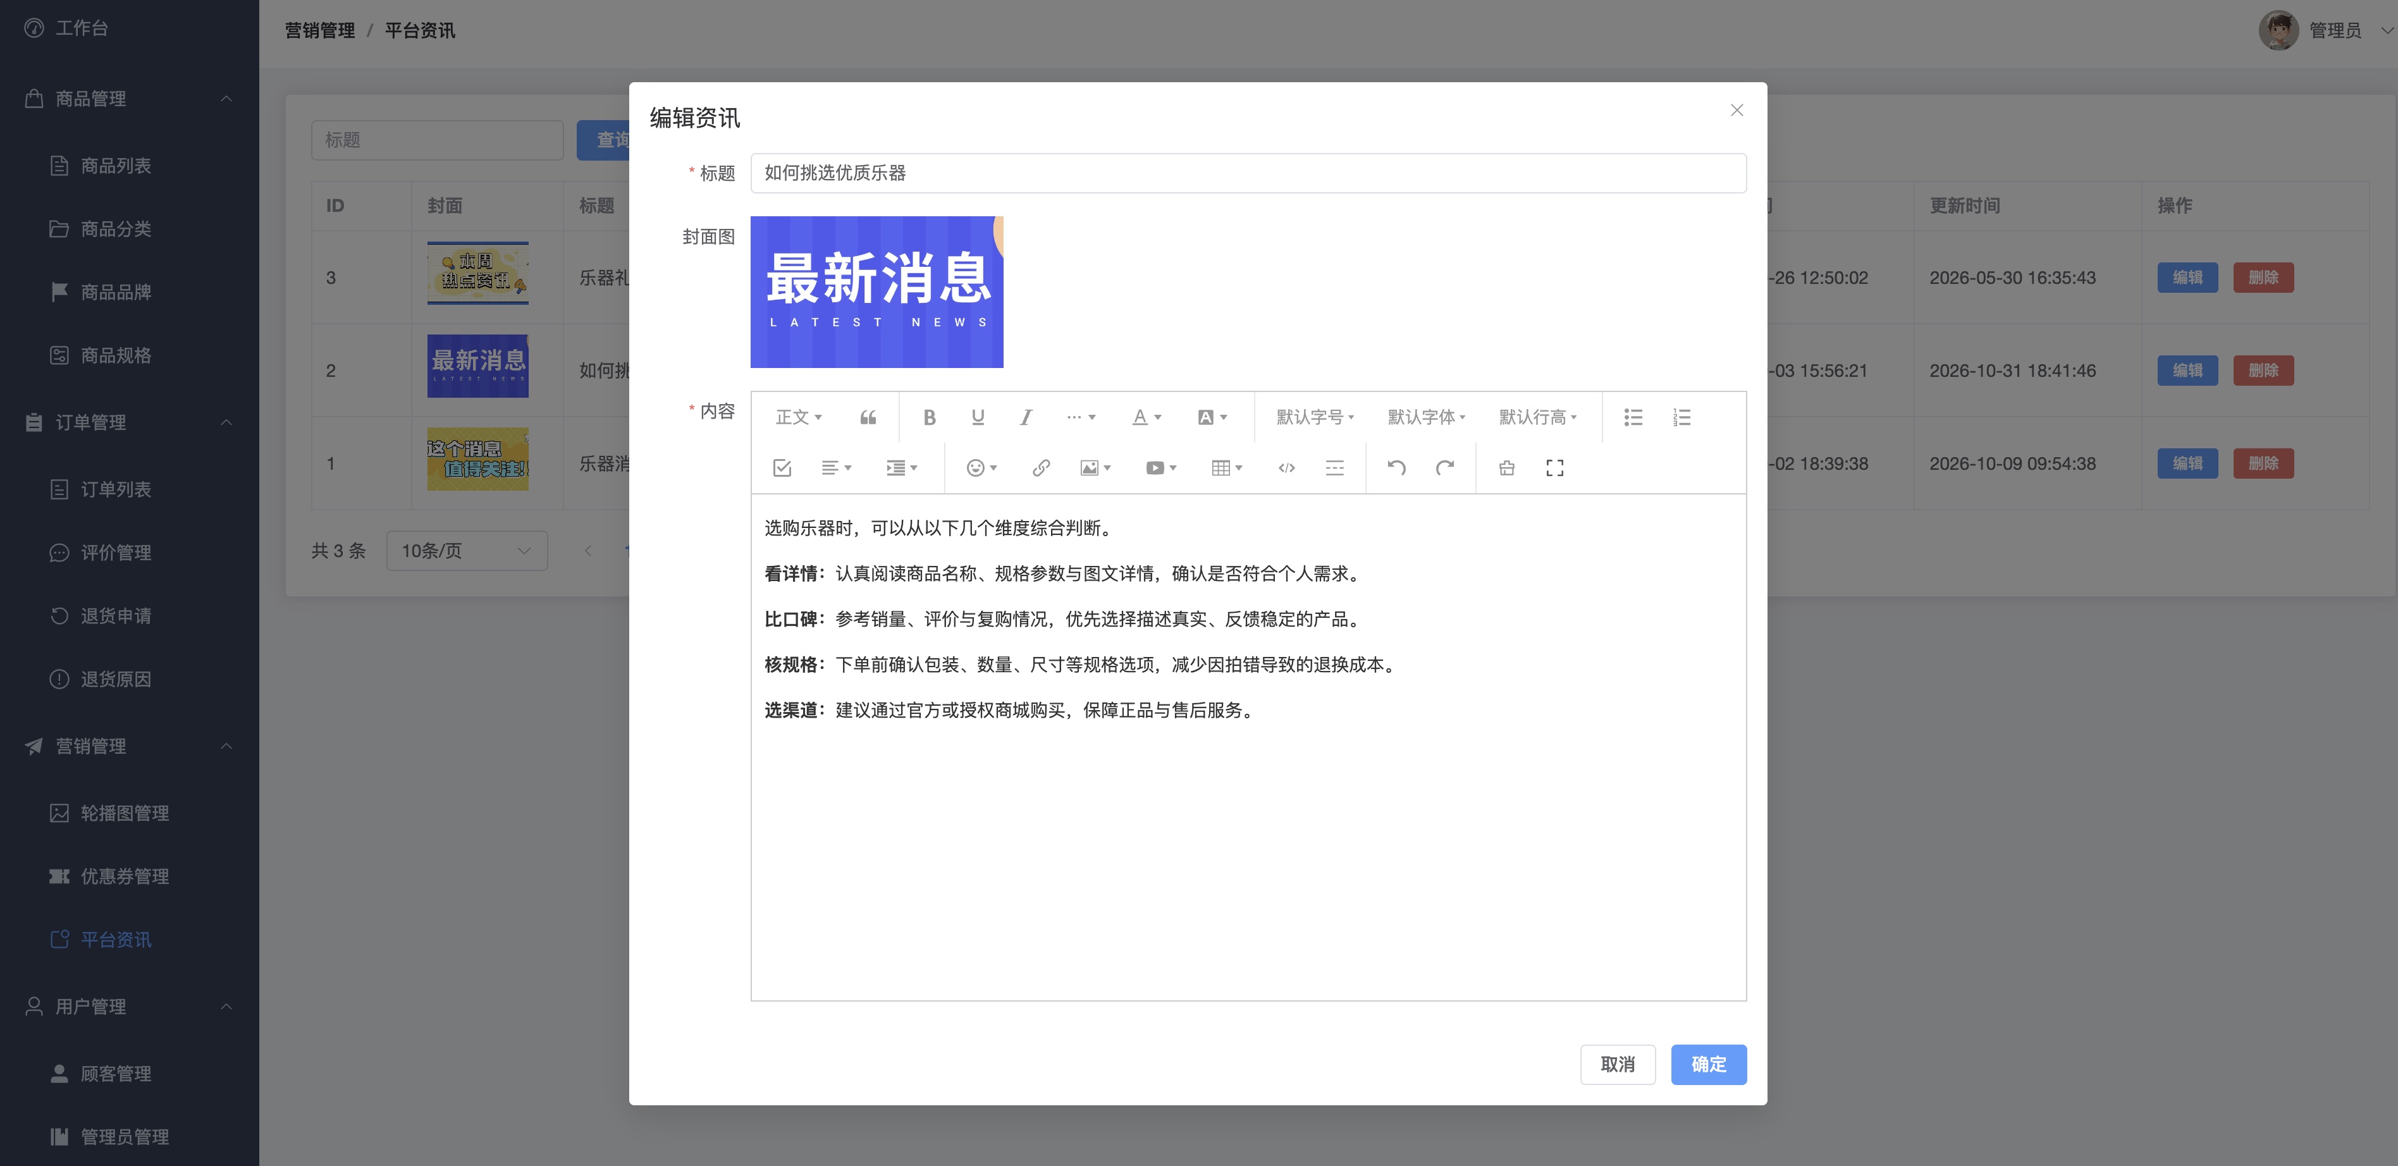
Task: Redo the last edit
Action: [1445, 467]
